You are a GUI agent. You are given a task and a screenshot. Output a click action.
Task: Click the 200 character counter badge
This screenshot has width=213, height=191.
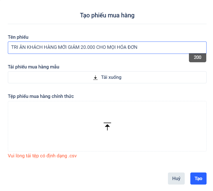198,57
